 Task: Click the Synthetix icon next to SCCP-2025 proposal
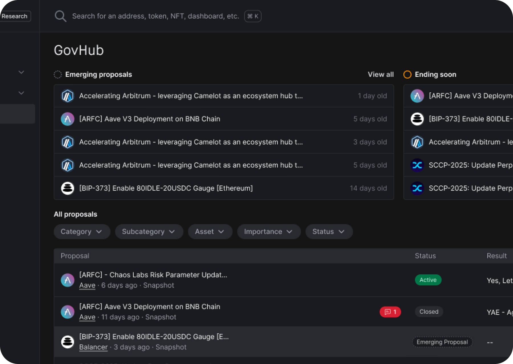(x=417, y=165)
